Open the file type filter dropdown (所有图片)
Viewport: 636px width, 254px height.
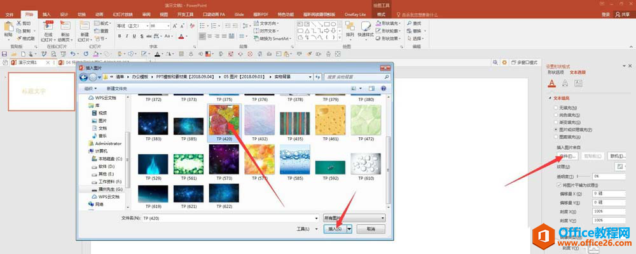pyautogui.click(x=354, y=218)
